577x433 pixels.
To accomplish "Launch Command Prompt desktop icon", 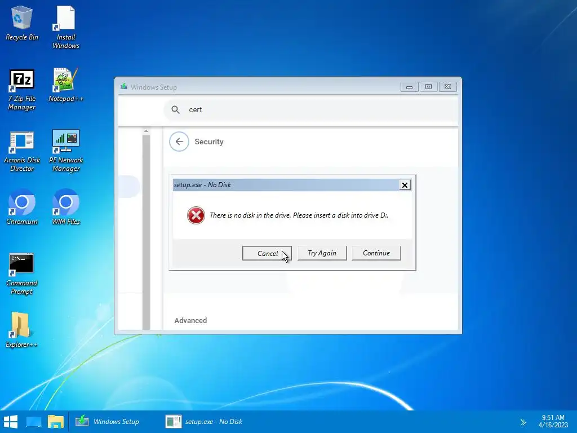I will click(x=22, y=274).
